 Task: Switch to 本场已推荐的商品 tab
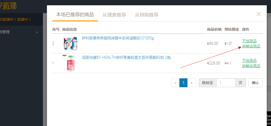coord(75,15)
